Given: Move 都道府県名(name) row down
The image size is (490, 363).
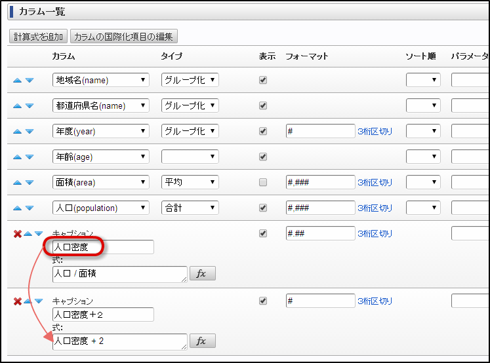Looking at the screenshot, I should 30,106.
